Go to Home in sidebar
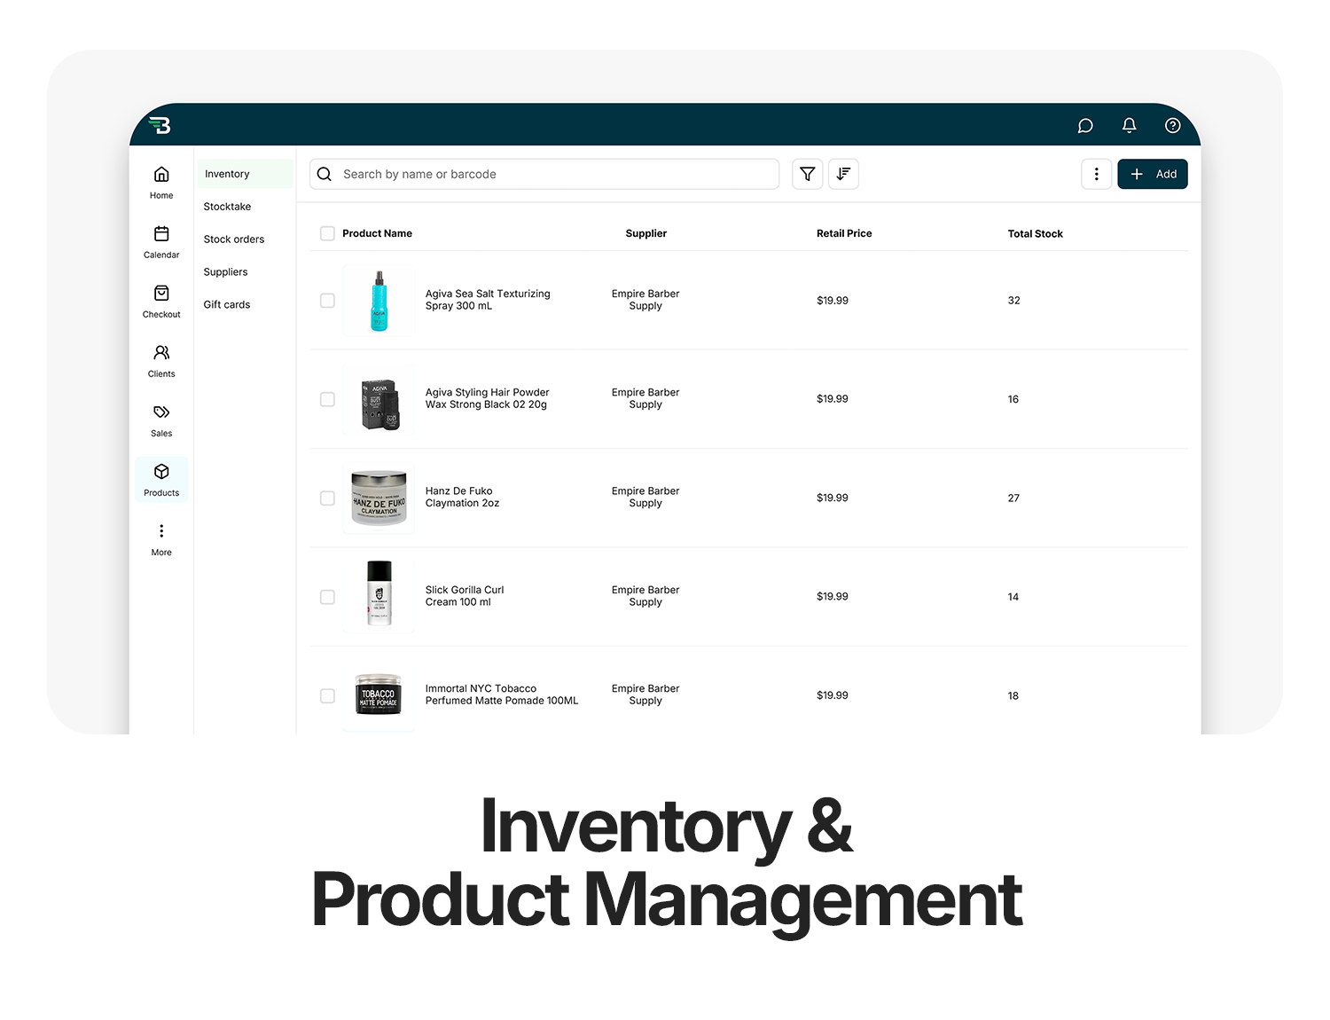Viewport: 1330px width, 1020px height. 161,182
